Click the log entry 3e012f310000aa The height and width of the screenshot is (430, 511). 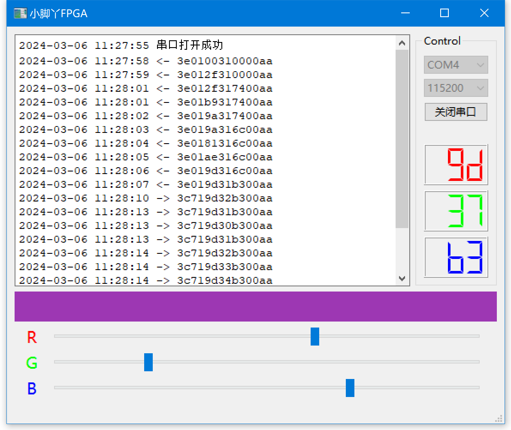pyautogui.click(x=146, y=75)
